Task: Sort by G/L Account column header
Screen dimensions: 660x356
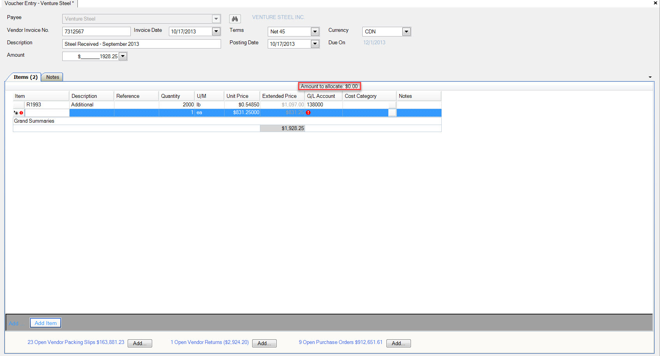Action: (324, 96)
